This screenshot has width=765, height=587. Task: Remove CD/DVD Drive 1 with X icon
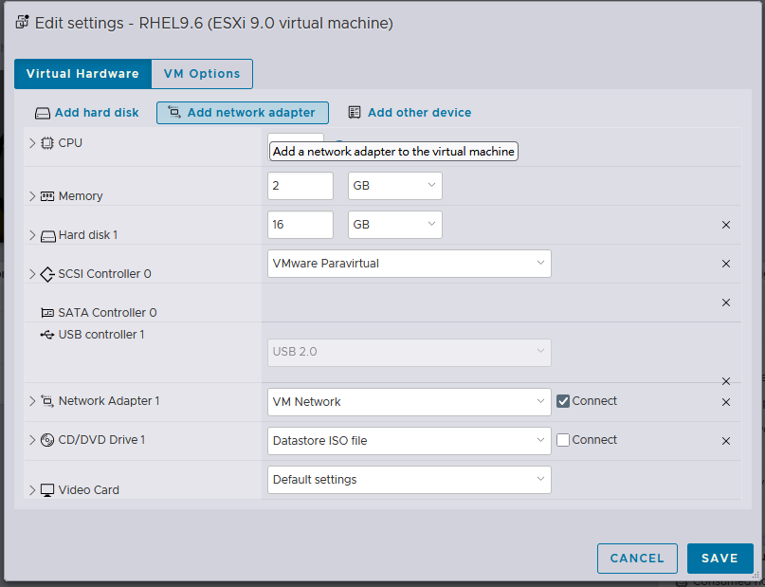click(726, 441)
